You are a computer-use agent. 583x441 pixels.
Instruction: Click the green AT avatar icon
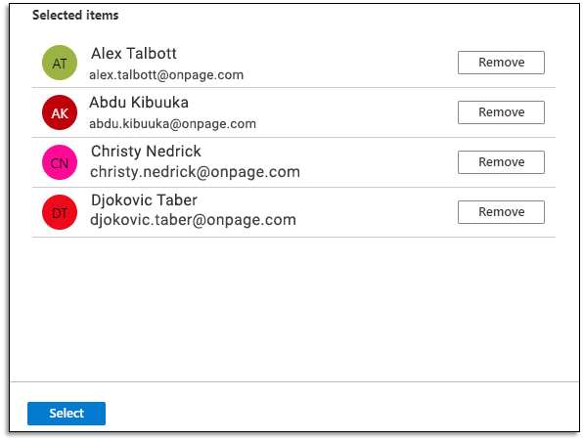[60, 63]
